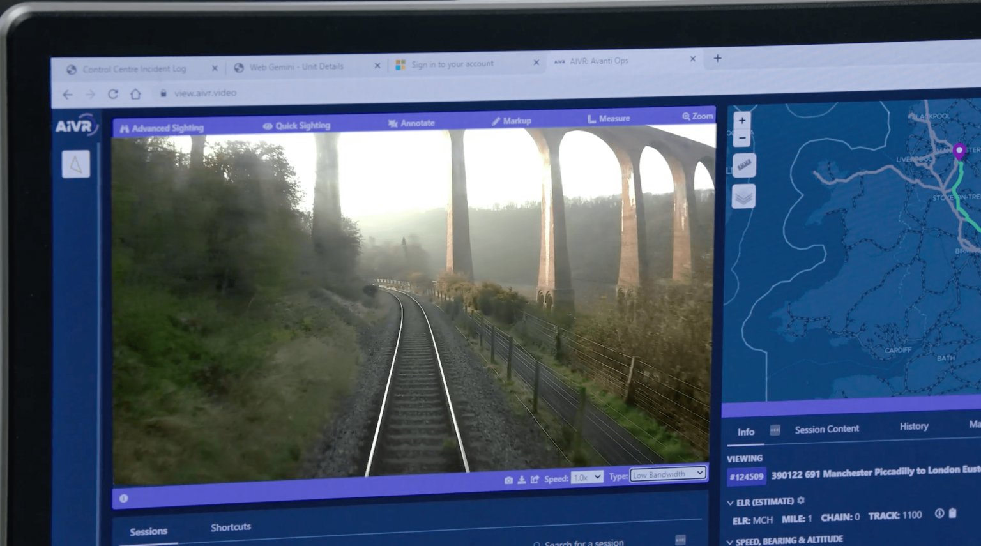981x546 pixels.
Task: Open the playback Speed dropdown
Action: pyautogui.click(x=587, y=477)
